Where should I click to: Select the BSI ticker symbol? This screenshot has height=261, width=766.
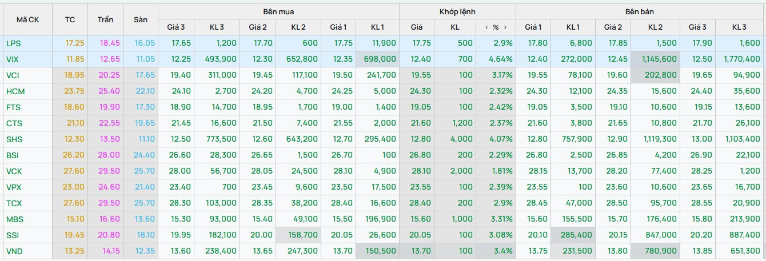coord(13,155)
